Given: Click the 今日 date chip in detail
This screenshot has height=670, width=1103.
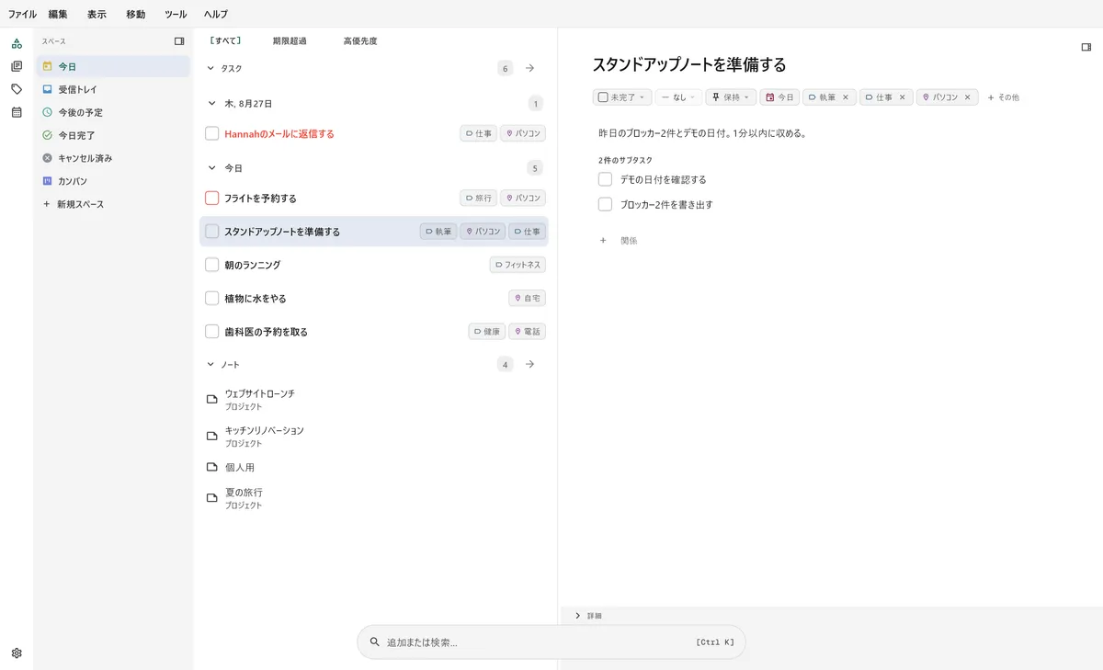Looking at the screenshot, I should point(779,97).
